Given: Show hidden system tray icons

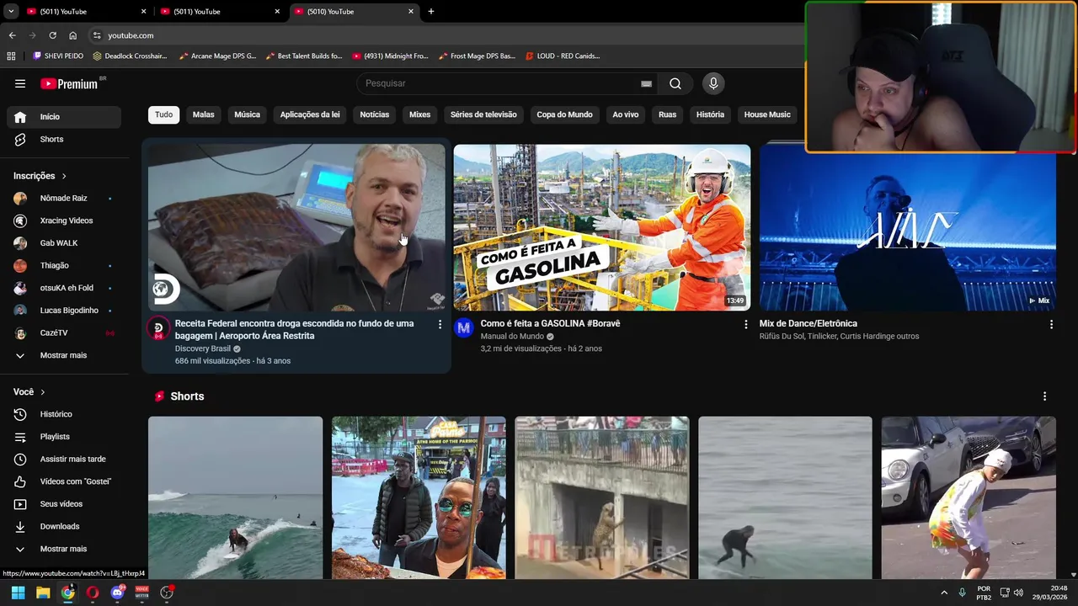Looking at the screenshot, I should [x=944, y=593].
